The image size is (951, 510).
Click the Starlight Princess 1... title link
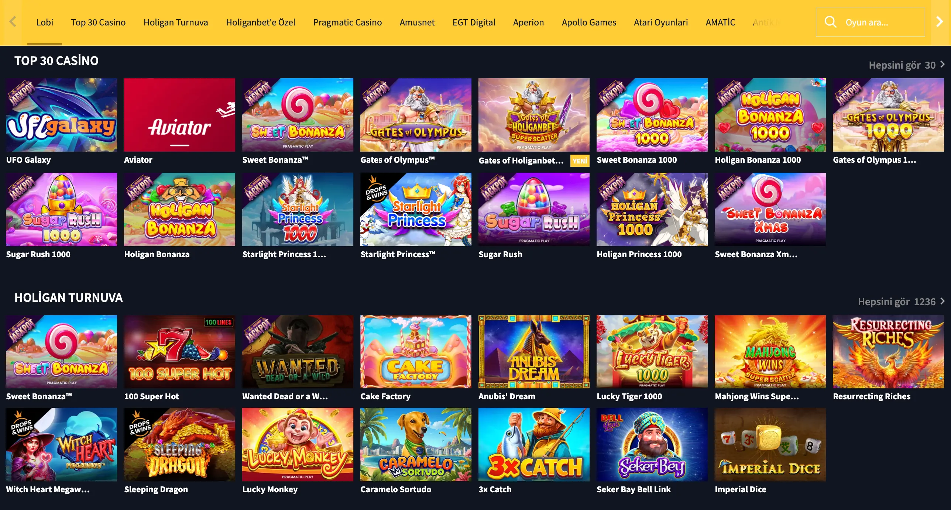click(x=284, y=254)
